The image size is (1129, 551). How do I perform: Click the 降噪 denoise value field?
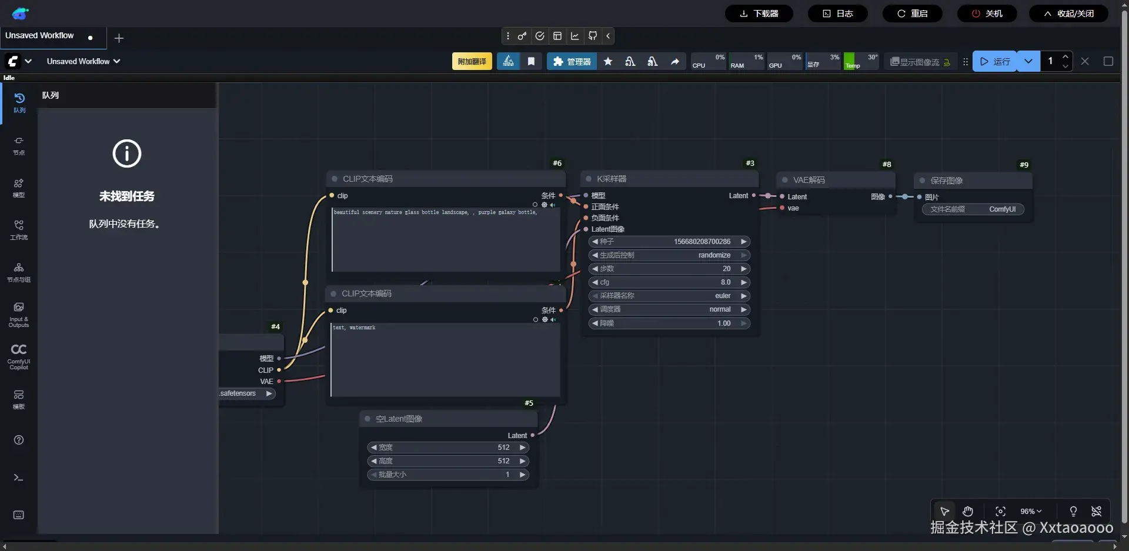point(669,323)
